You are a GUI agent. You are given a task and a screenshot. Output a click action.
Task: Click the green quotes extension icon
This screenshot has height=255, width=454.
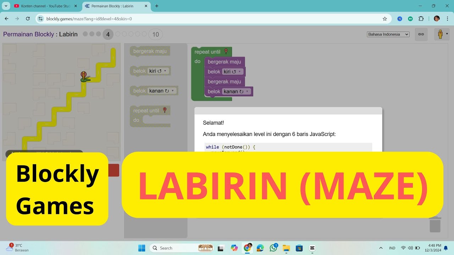point(410,19)
